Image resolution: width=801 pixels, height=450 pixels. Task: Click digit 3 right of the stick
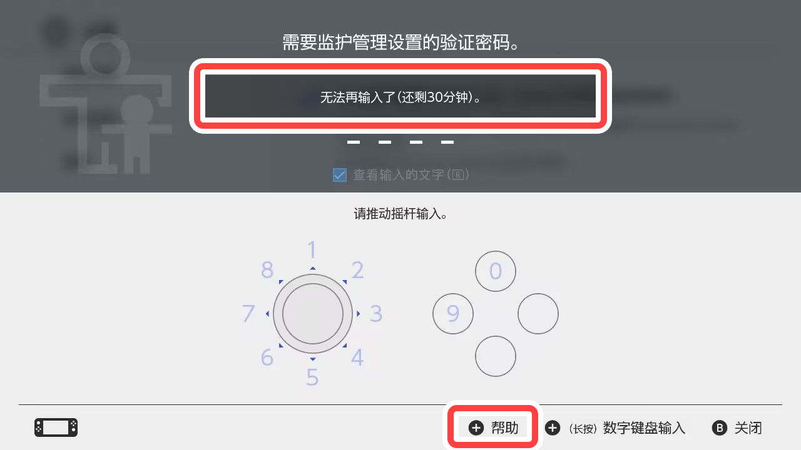pyautogui.click(x=376, y=314)
